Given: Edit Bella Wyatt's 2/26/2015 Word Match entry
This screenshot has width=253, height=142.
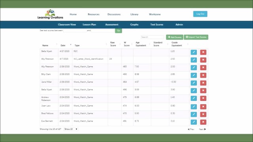Looking at the screenshot, I should [194, 90].
